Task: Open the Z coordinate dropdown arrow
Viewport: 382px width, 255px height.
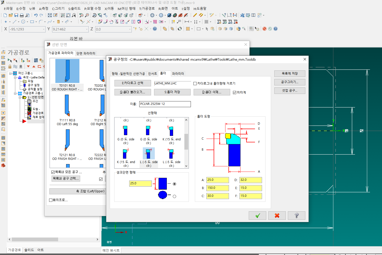Action: pyautogui.click(x=130, y=29)
